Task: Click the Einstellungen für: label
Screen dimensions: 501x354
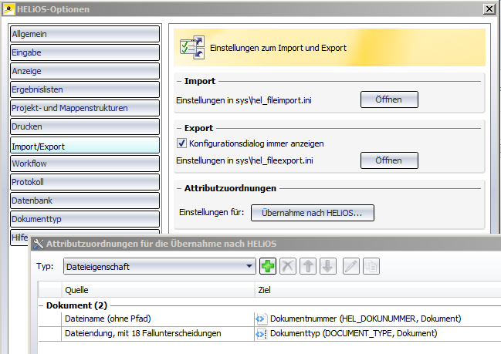Action: (212, 212)
